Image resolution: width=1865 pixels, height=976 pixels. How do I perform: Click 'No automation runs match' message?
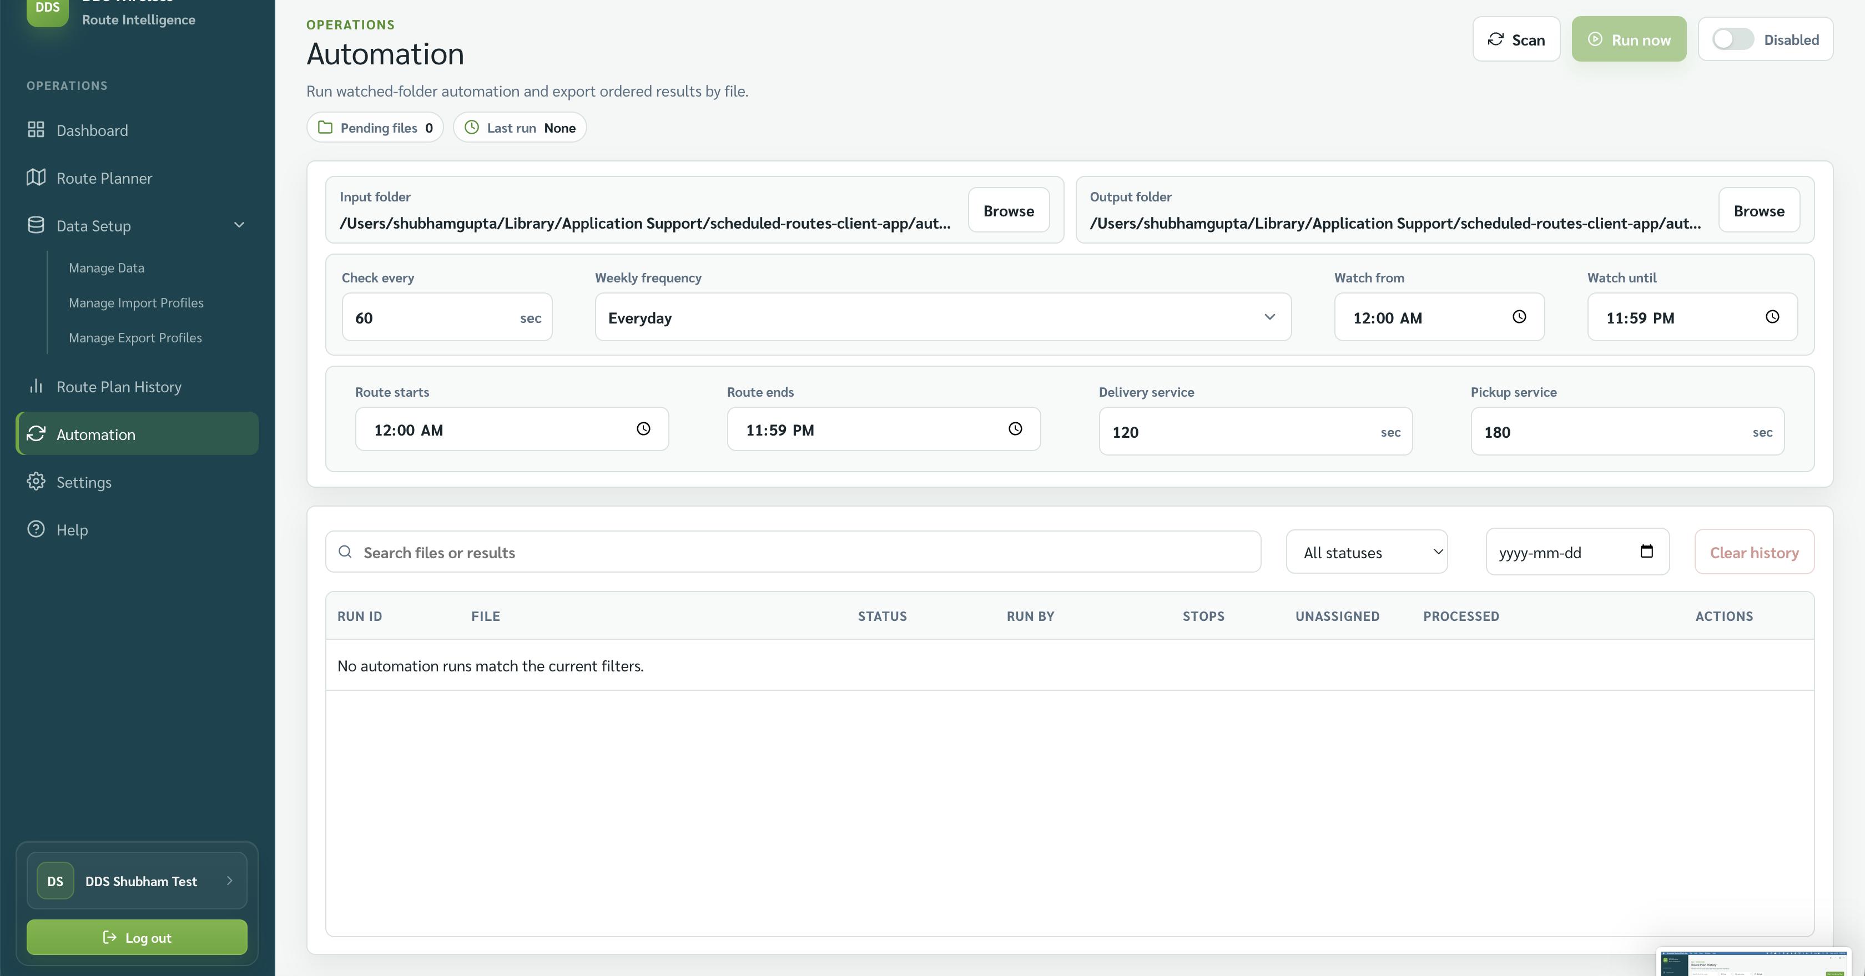pos(490,666)
